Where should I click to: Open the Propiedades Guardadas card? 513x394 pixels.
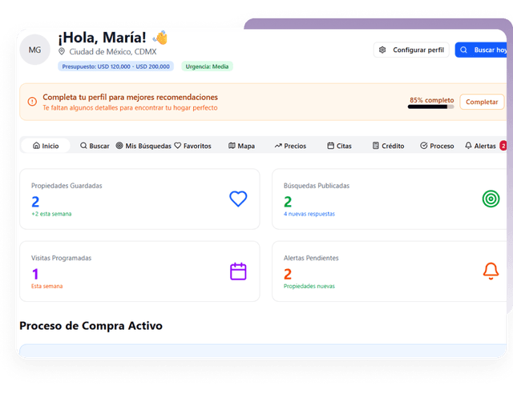[x=139, y=199]
